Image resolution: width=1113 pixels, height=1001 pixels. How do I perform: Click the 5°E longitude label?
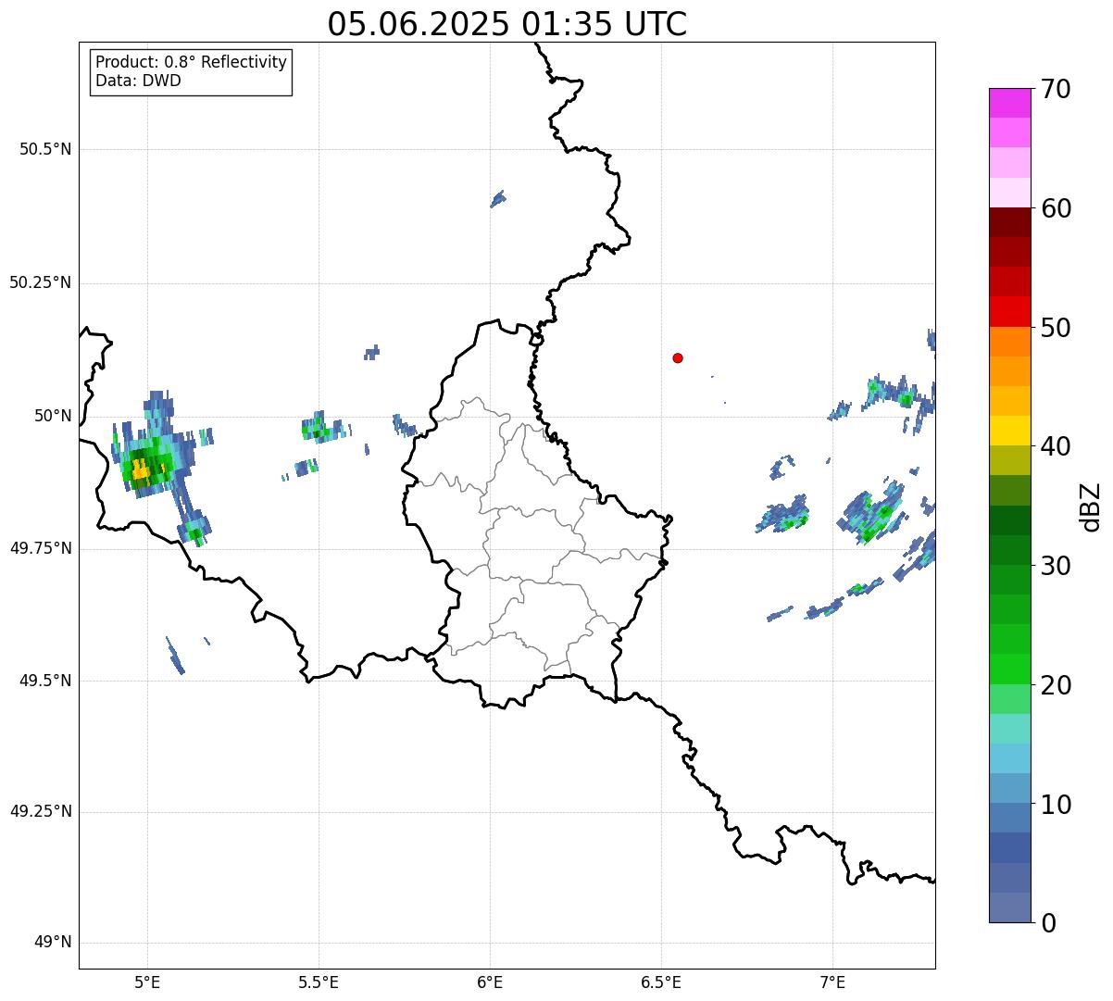tap(147, 982)
